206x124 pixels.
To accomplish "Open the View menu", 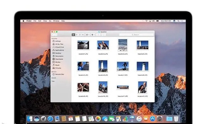I will coord(45,21).
